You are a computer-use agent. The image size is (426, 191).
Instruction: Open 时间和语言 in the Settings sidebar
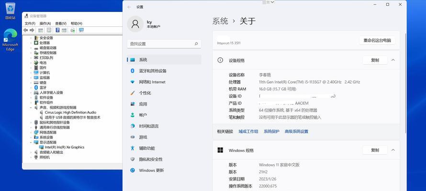click(x=164, y=126)
